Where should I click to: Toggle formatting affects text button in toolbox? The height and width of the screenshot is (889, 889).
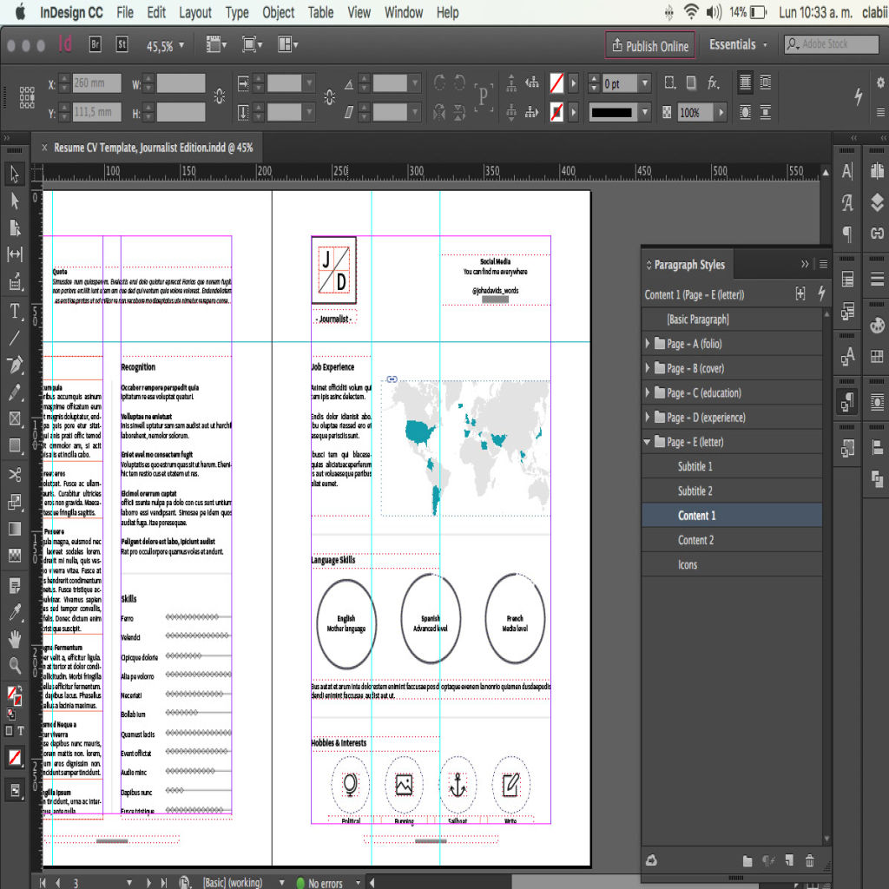(x=21, y=731)
